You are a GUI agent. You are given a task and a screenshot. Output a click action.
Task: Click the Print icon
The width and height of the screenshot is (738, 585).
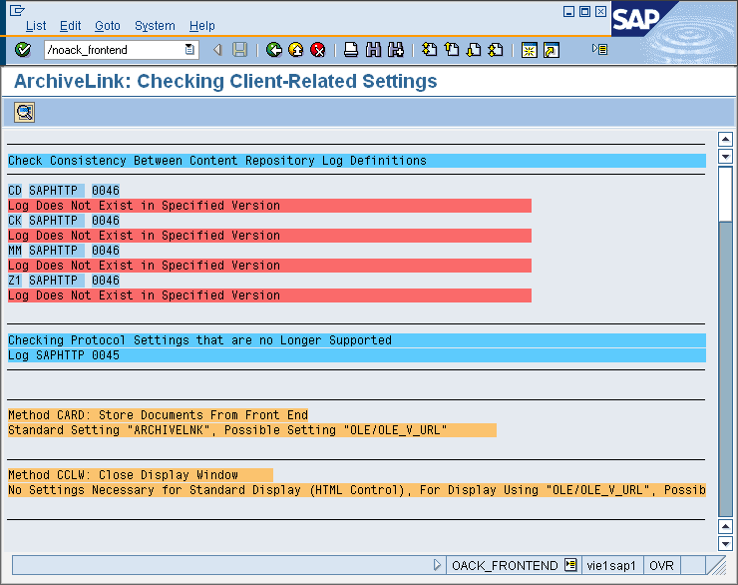[x=351, y=50]
